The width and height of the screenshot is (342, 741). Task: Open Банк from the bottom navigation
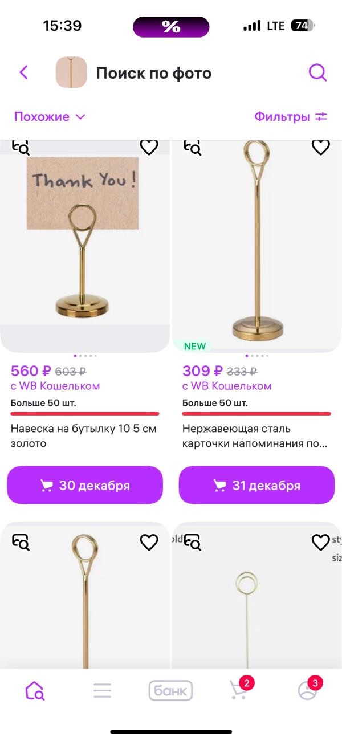(170, 690)
